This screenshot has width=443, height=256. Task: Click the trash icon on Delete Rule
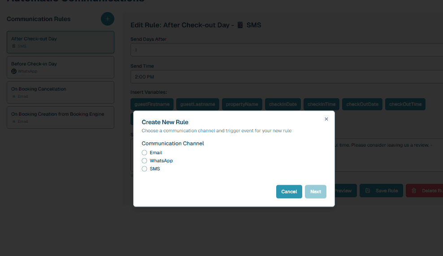pyautogui.click(x=414, y=191)
